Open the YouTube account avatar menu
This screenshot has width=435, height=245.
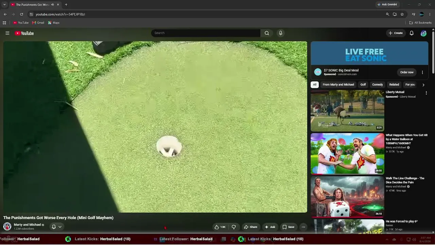[423, 33]
